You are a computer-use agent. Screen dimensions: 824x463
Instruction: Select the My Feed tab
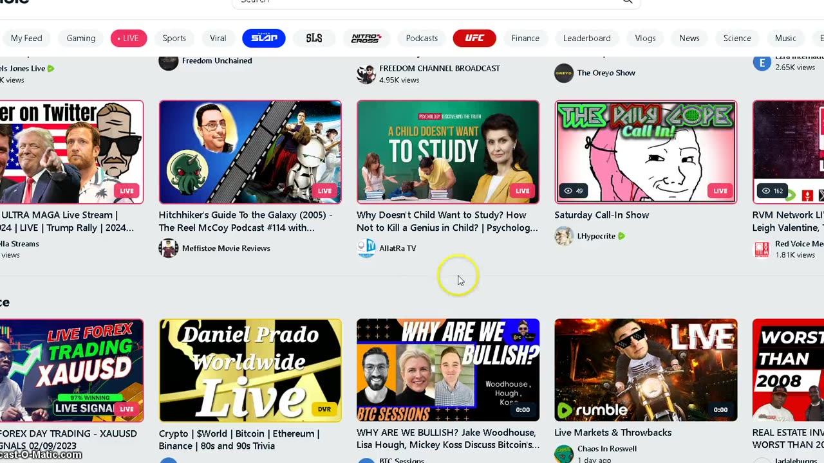[x=26, y=38]
